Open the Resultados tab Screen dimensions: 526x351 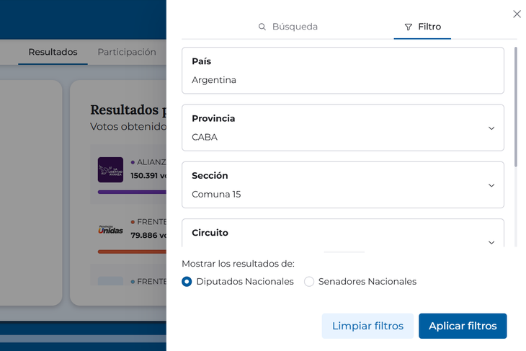[53, 52]
